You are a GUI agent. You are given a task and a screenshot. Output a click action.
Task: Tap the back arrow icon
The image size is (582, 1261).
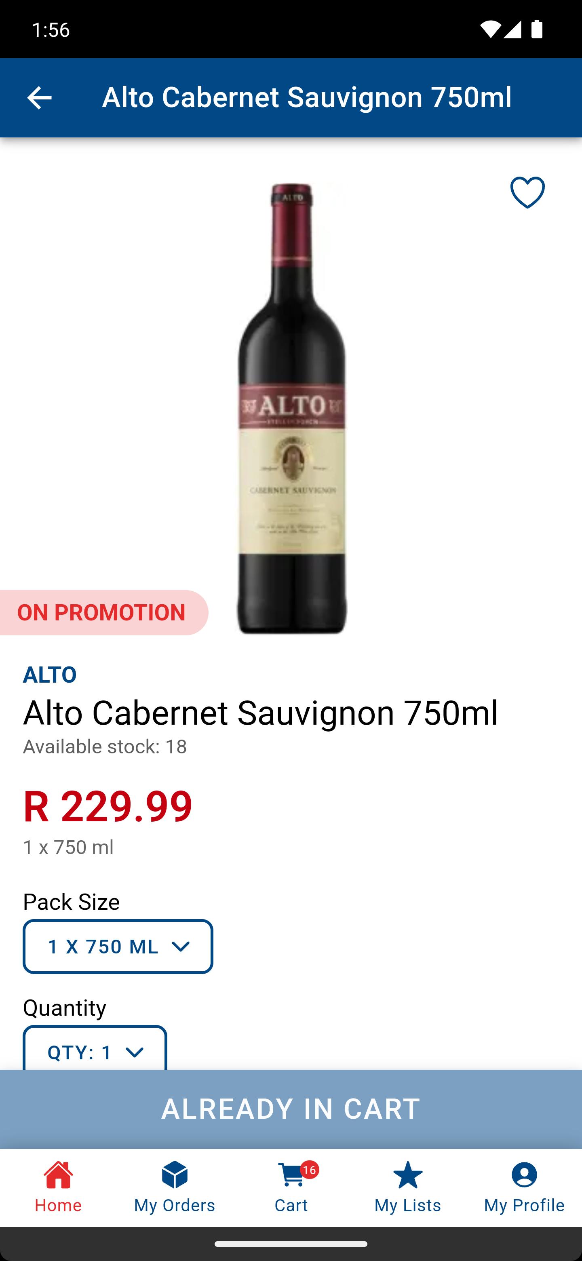(x=39, y=97)
